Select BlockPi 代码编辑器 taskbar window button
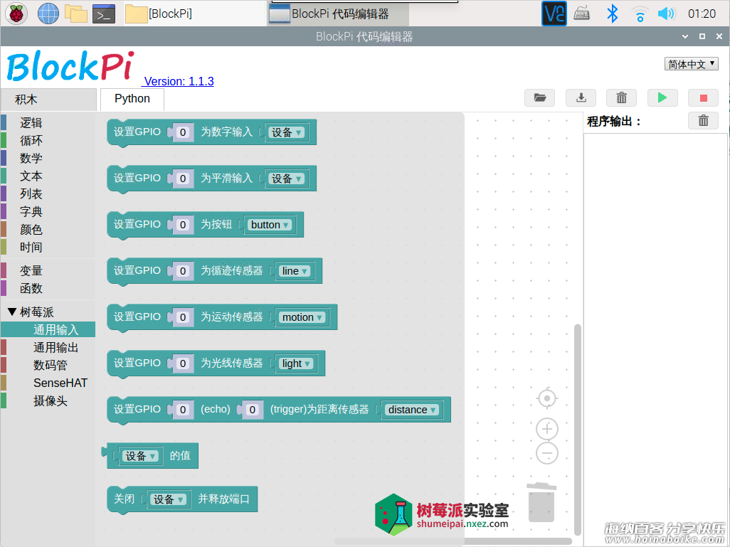 tap(338, 14)
